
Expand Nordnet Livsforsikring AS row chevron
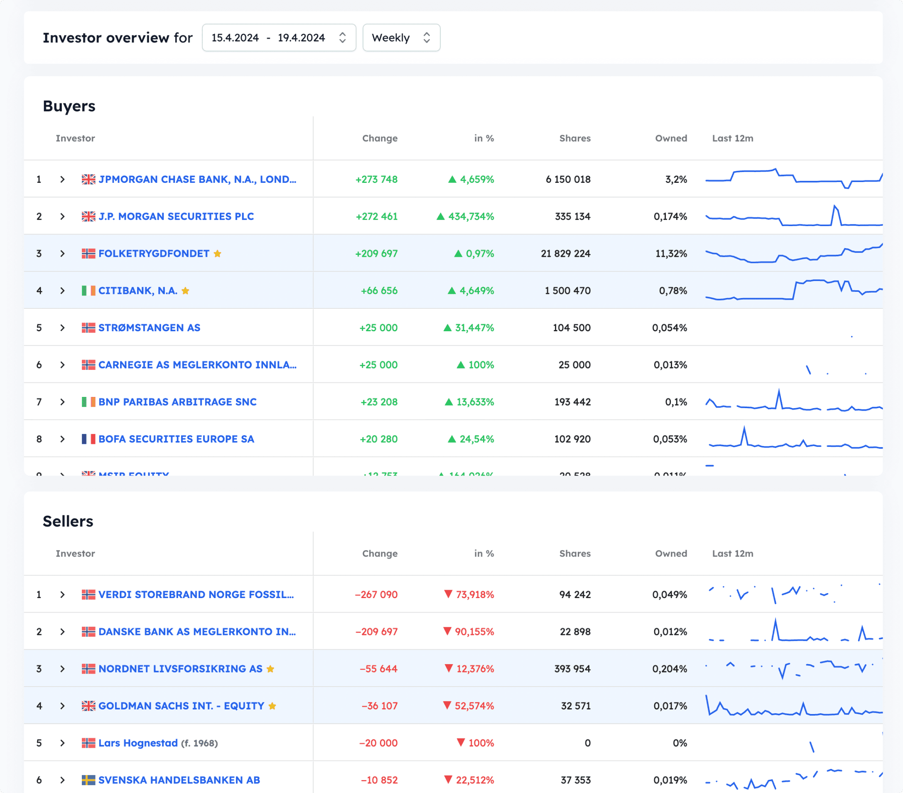[x=62, y=669]
